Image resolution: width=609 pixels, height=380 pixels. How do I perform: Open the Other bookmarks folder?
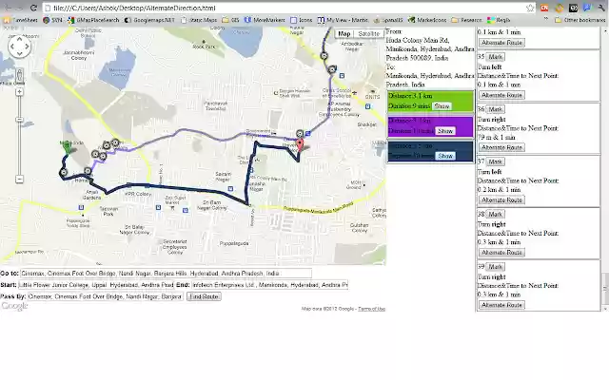pos(580,20)
